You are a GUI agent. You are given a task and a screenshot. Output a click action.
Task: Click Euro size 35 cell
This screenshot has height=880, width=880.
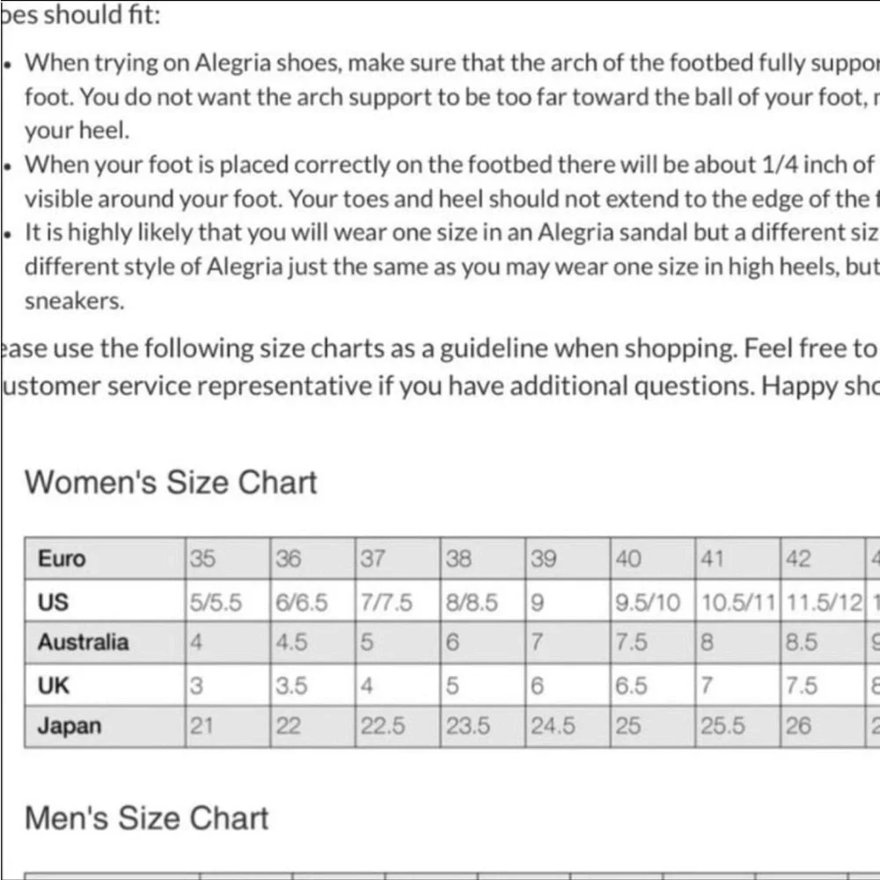(227, 560)
